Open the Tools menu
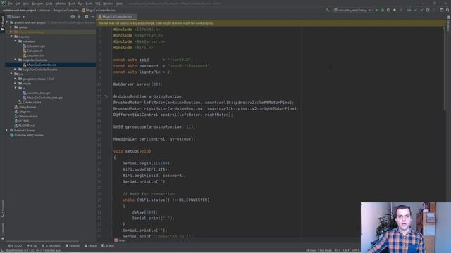 [89, 4]
